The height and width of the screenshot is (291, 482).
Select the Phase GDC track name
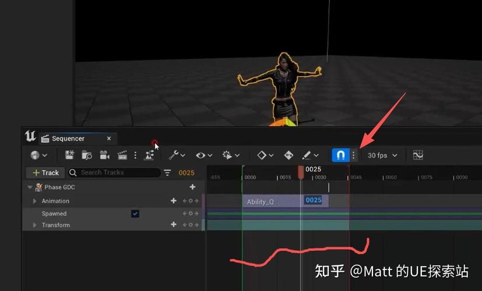coord(59,187)
